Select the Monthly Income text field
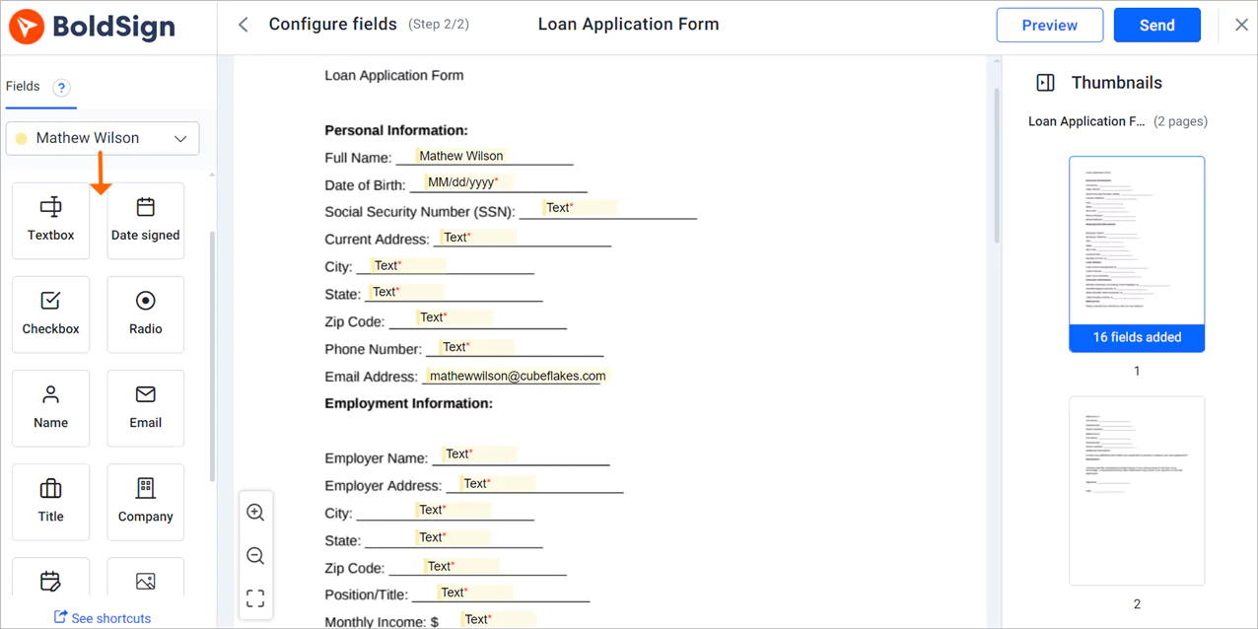Screen dimensions: 1258x629 point(499,619)
